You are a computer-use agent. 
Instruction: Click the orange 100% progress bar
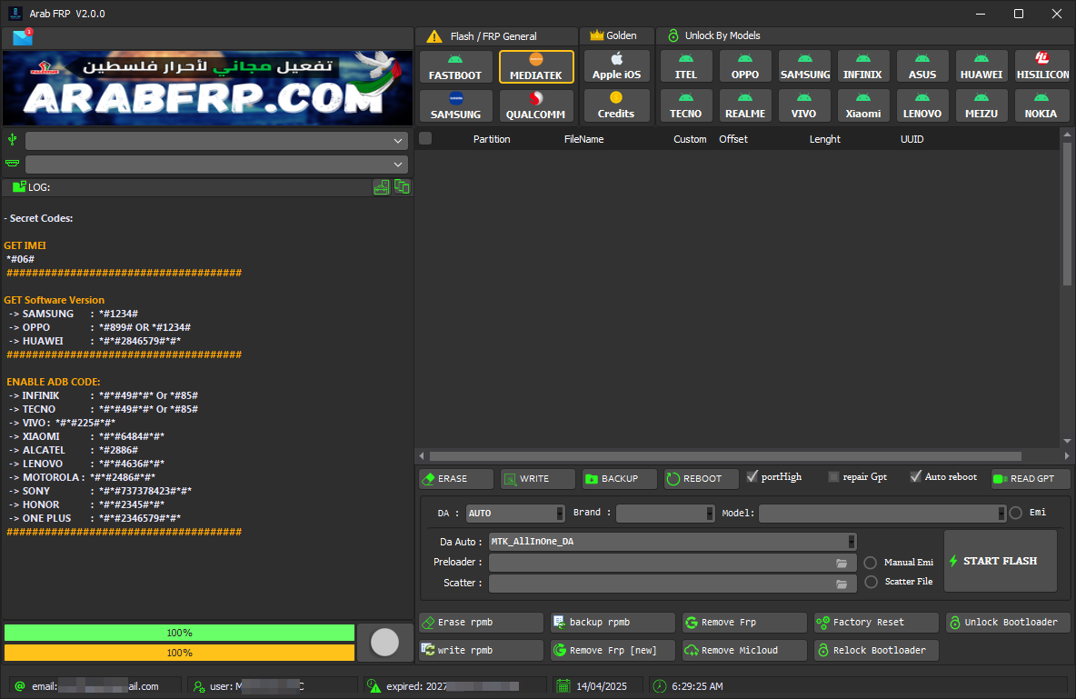[179, 653]
